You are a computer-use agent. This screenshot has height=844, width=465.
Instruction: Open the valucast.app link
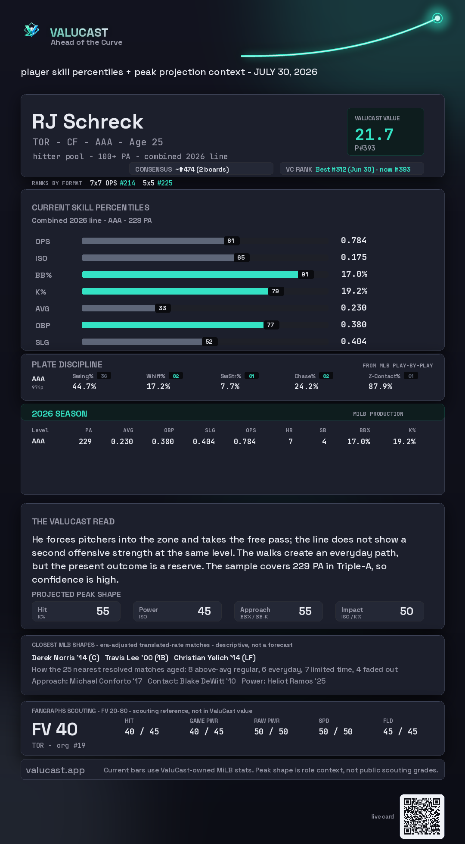pyautogui.click(x=55, y=770)
